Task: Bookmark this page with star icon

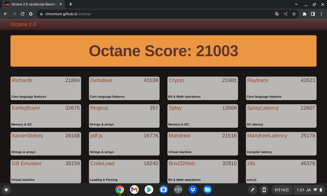Action: tap(294, 14)
